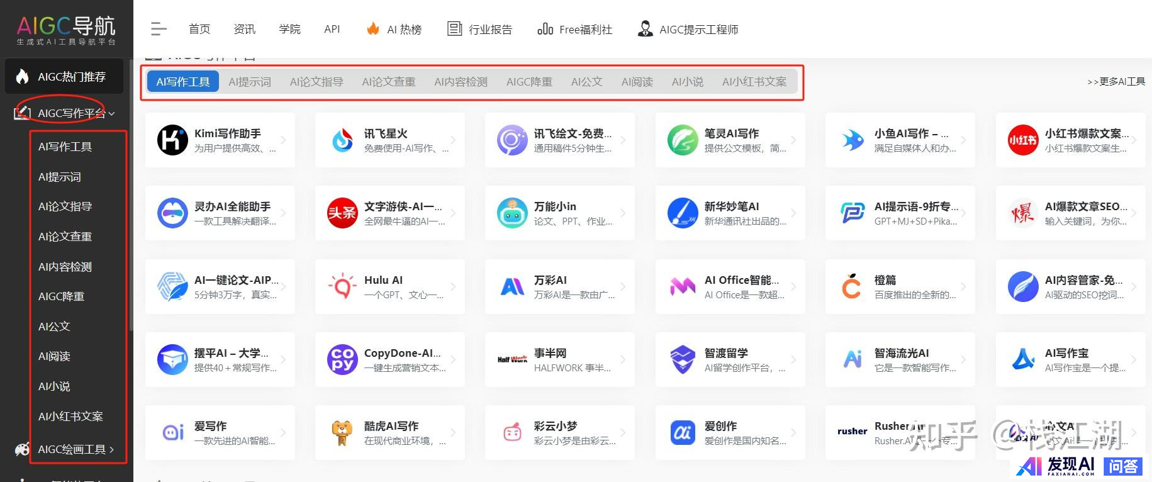Viewport: 1152px width, 482px height.
Task: Click the chevron on 讯飞星火 card
Action: pos(453,140)
